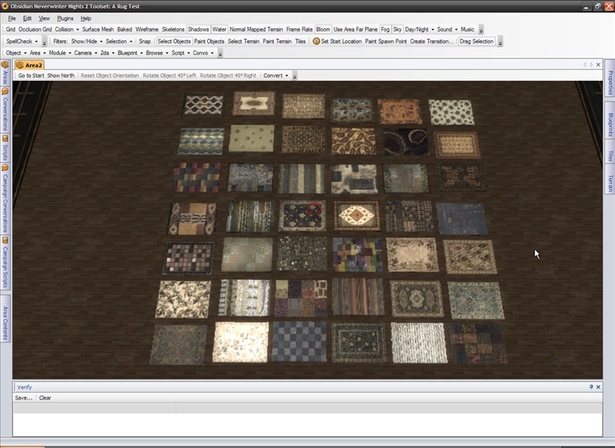Toggle Water rendering on or off
Screen dimensions: 615x448
coord(219,29)
